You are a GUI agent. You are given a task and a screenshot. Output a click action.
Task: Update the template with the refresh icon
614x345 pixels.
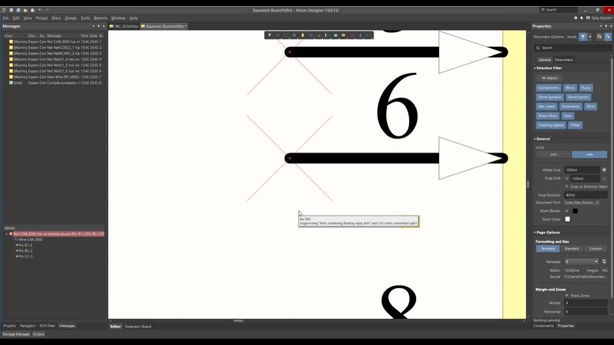tap(604, 262)
